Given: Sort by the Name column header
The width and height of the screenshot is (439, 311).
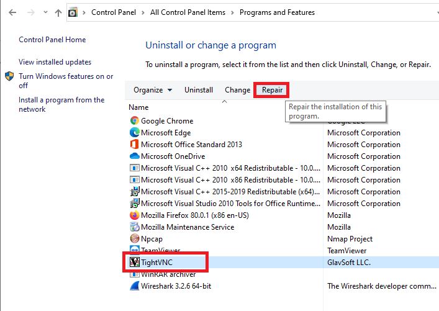Looking at the screenshot, I should [138, 107].
